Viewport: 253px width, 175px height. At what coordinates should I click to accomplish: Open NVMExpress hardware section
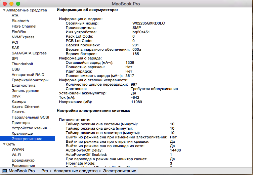23,37
